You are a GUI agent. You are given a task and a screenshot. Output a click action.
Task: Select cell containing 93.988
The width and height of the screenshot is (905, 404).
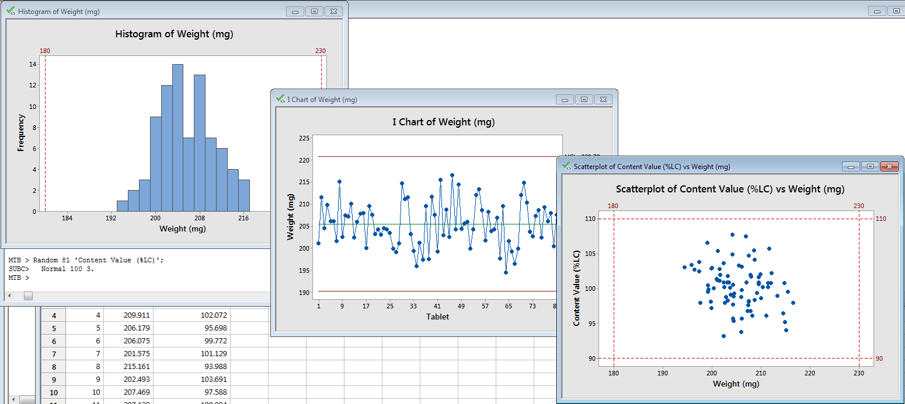(192, 367)
